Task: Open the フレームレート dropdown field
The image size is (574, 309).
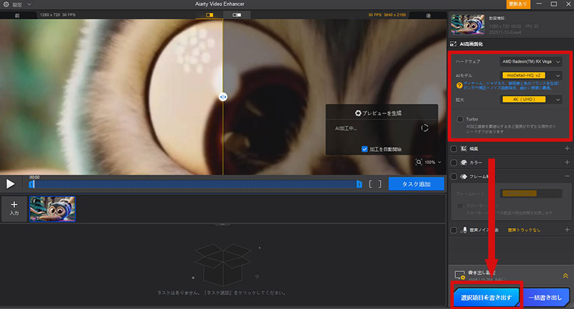Action: tap(531, 194)
